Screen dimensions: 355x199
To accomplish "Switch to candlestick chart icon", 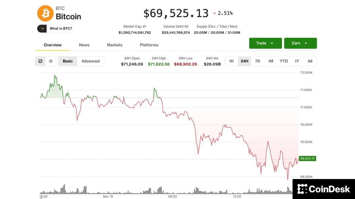I will click(51, 61).
